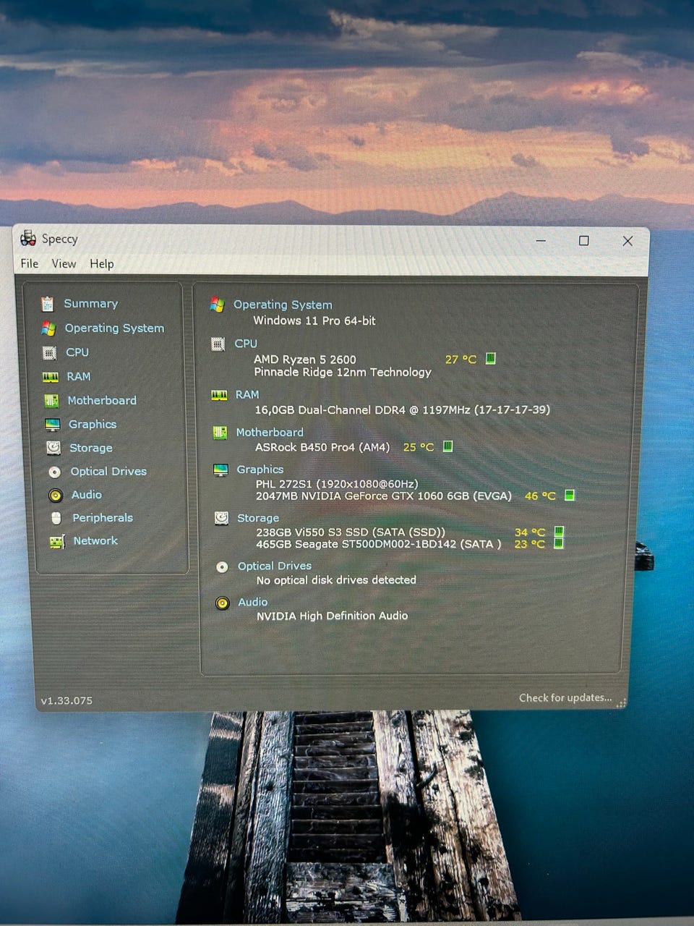
Task: Click the Storage drive icon in summary pane
Action: 221,518
